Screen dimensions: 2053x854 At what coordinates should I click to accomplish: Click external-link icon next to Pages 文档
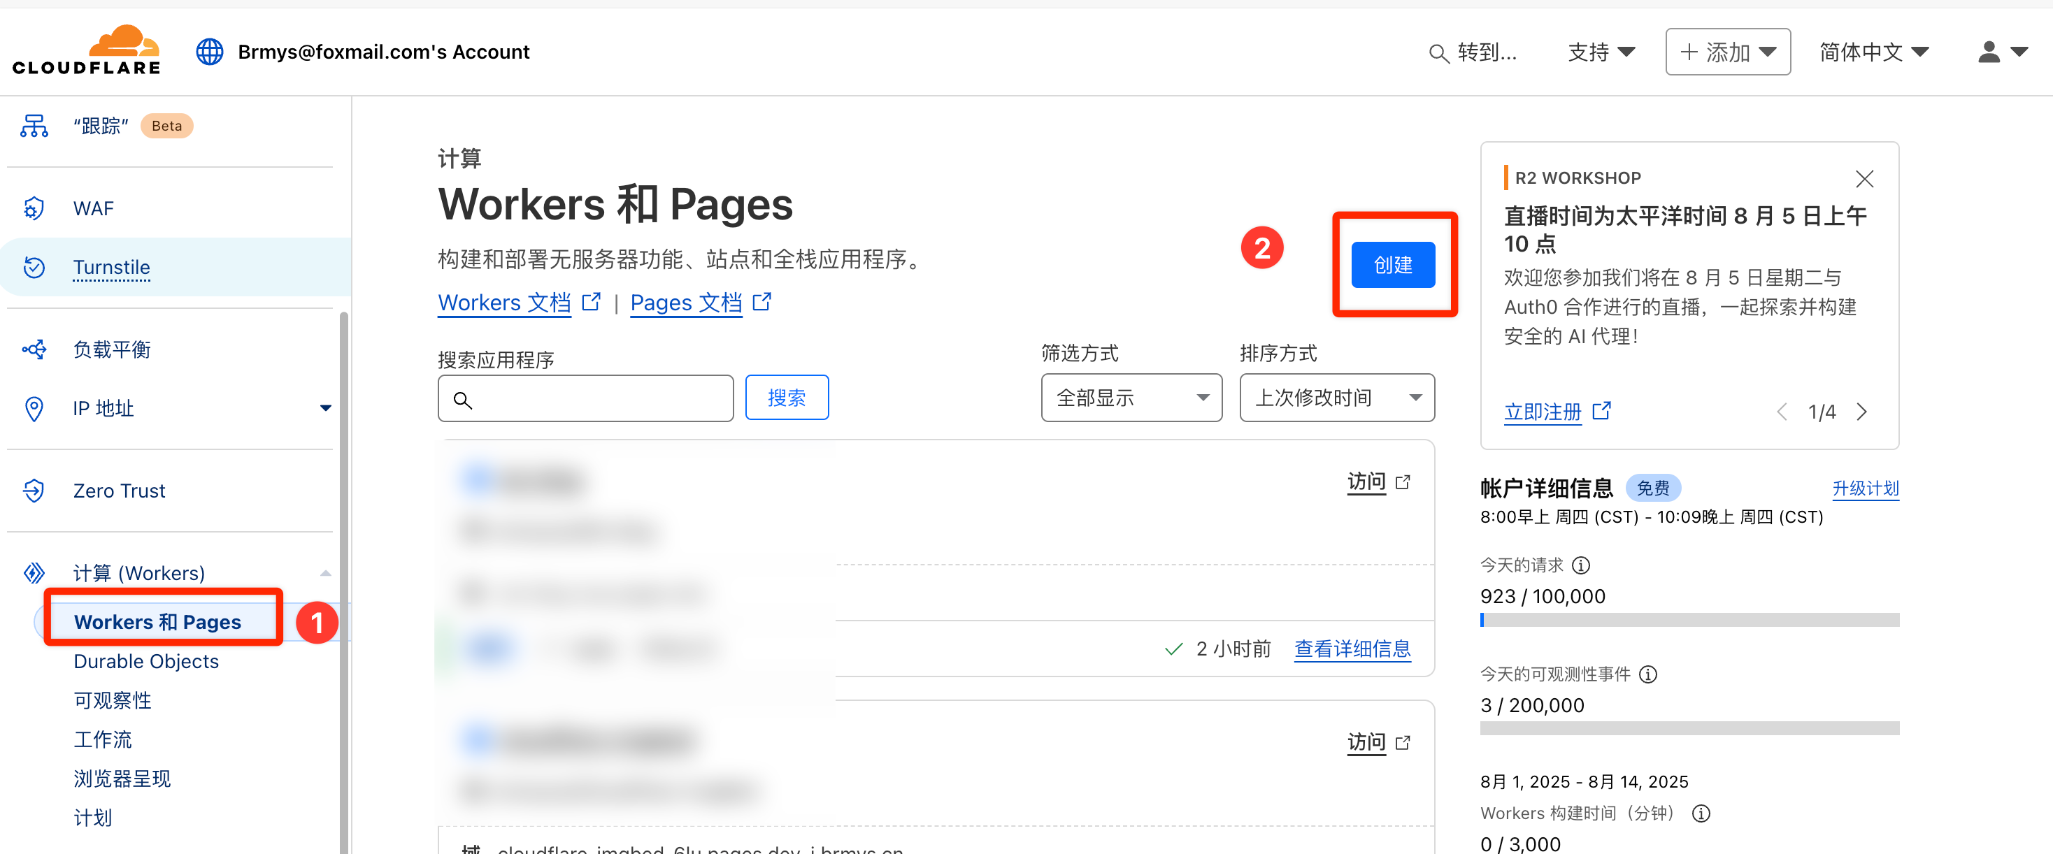(x=762, y=302)
